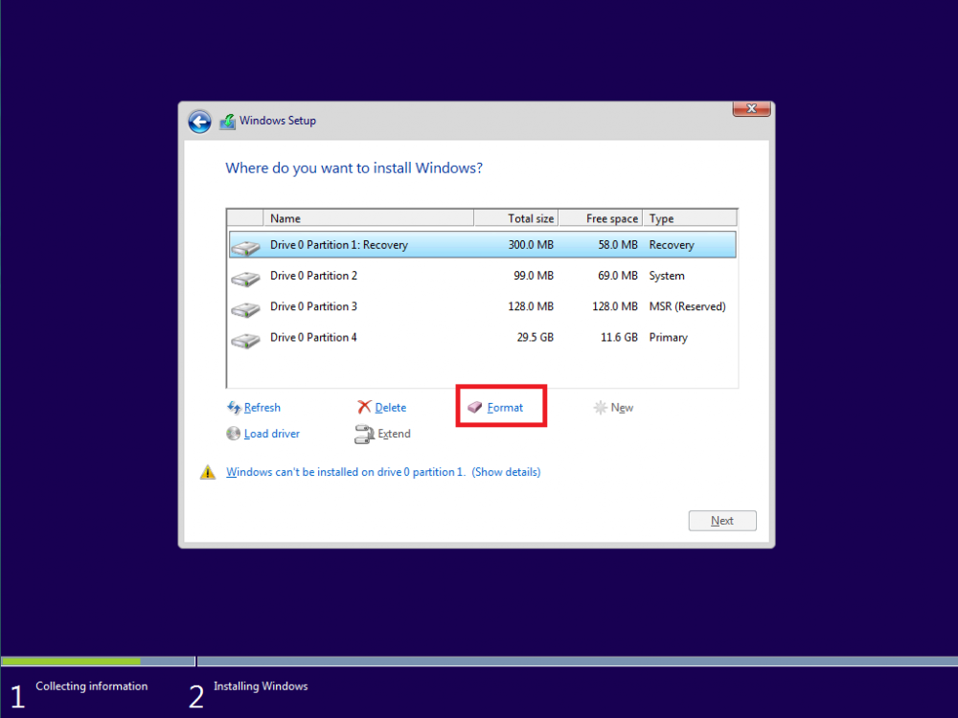
Task: Click the eraser Format icon
Action: (475, 407)
